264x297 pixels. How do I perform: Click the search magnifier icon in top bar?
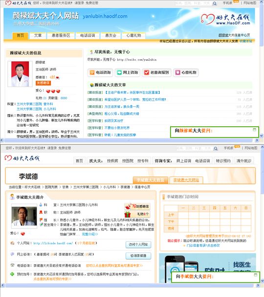point(215,3)
